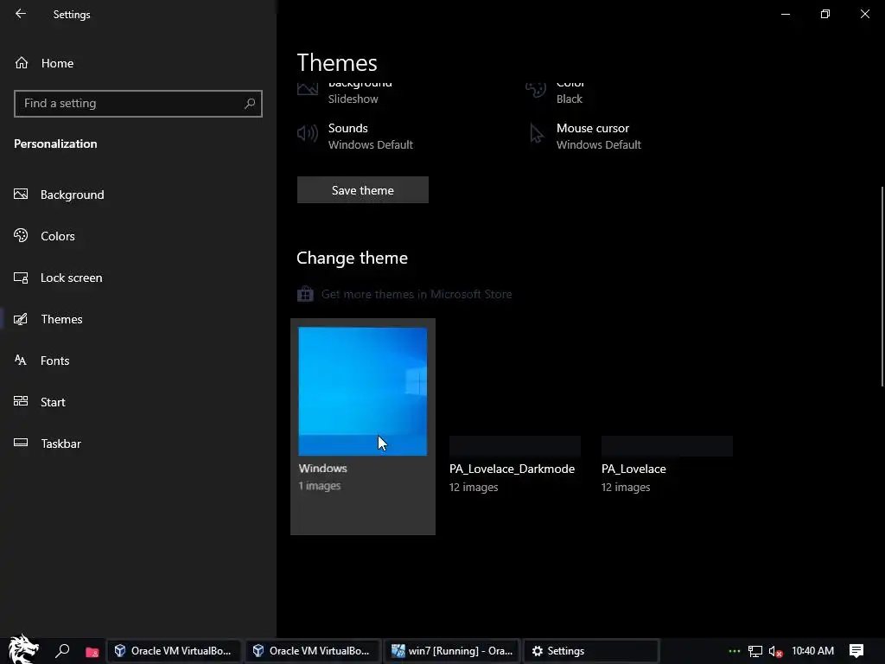Open the dragon Start button on taskbar
This screenshot has height=664, width=885.
[23, 650]
